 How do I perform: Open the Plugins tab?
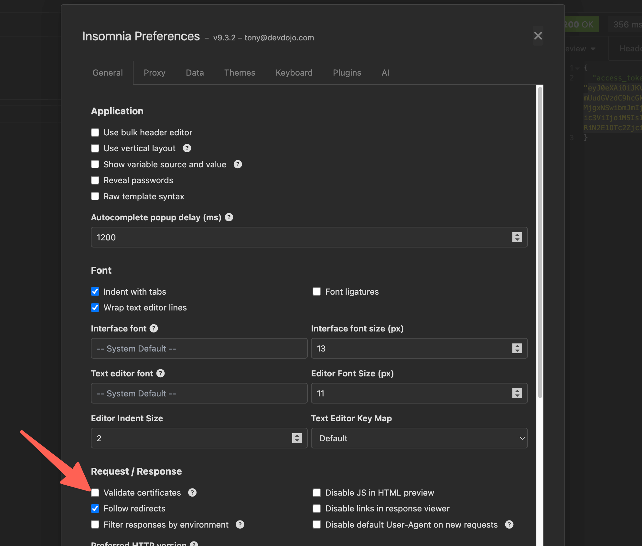click(347, 73)
